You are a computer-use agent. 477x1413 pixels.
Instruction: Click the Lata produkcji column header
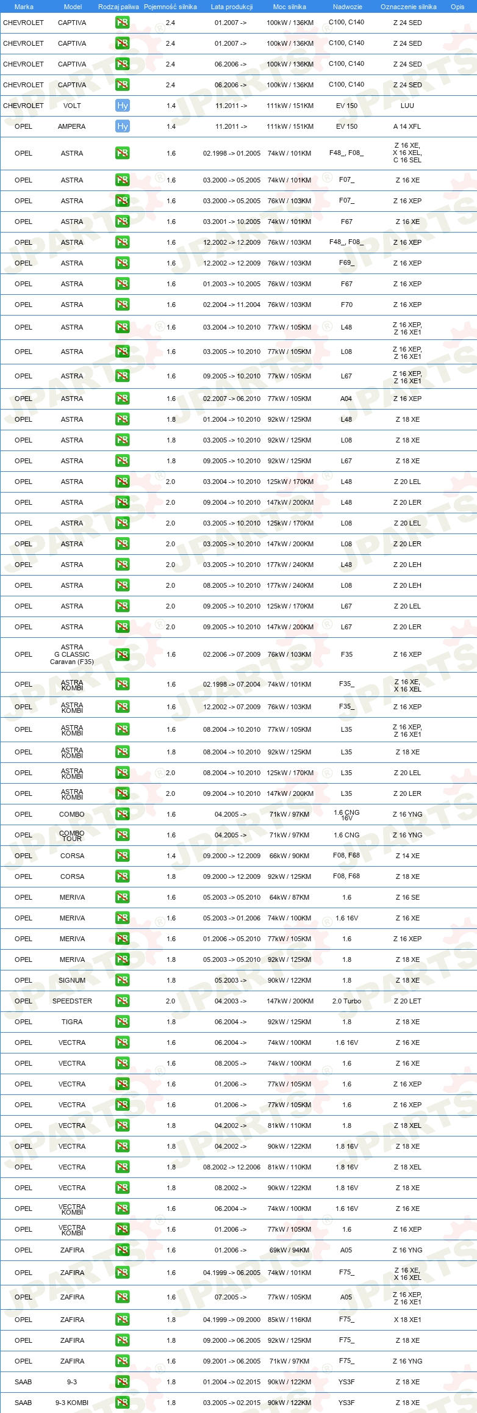click(x=232, y=7)
